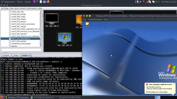This screenshot has width=177, height=99.
Task: Launch the purple Tor Browser panel icon
Action: [34, 2]
